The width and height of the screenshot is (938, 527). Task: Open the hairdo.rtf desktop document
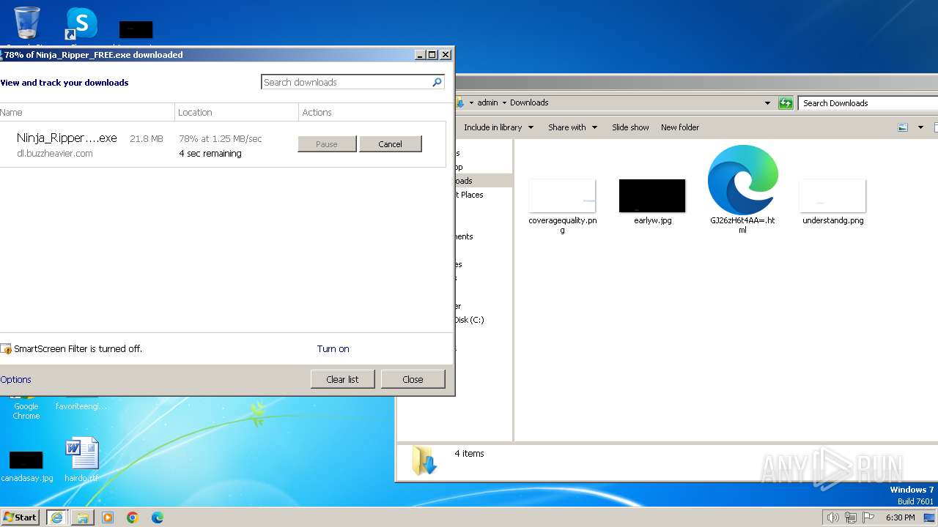tap(81, 460)
